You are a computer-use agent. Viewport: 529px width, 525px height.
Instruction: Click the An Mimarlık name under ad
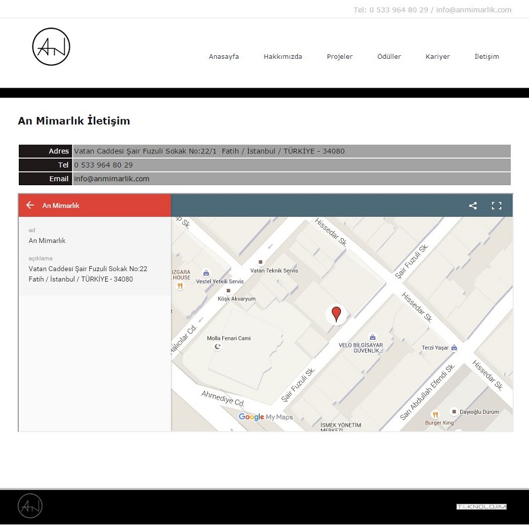(47, 240)
